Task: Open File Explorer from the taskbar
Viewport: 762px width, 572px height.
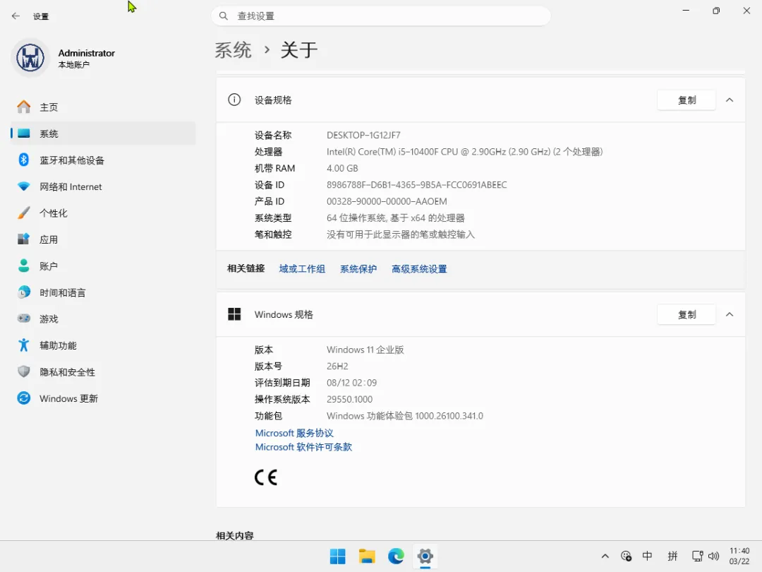Action: (367, 556)
